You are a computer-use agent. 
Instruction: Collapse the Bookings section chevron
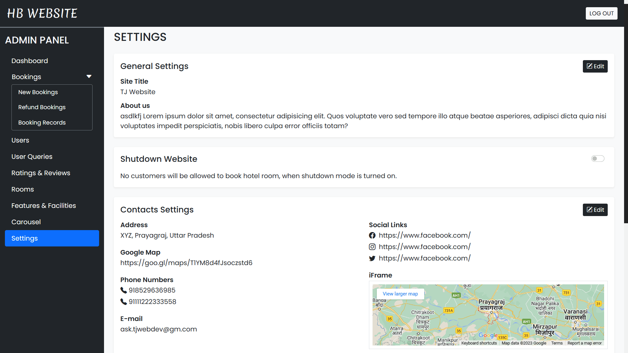tap(89, 76)
